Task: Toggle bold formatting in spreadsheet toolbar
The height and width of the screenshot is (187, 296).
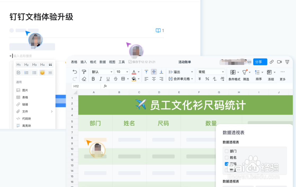Action: click(93, 79)
